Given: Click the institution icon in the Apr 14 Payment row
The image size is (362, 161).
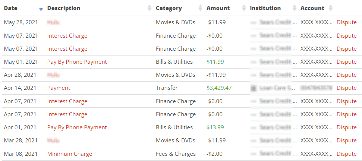Looking at the screenshot, I should point(254,88).
